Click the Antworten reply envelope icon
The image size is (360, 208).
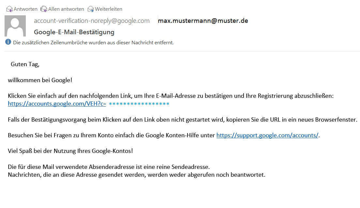(x=9, y=9)
